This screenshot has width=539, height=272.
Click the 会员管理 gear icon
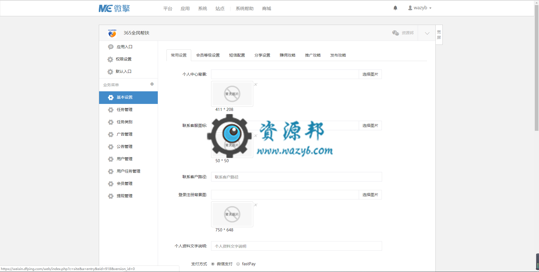111,183
